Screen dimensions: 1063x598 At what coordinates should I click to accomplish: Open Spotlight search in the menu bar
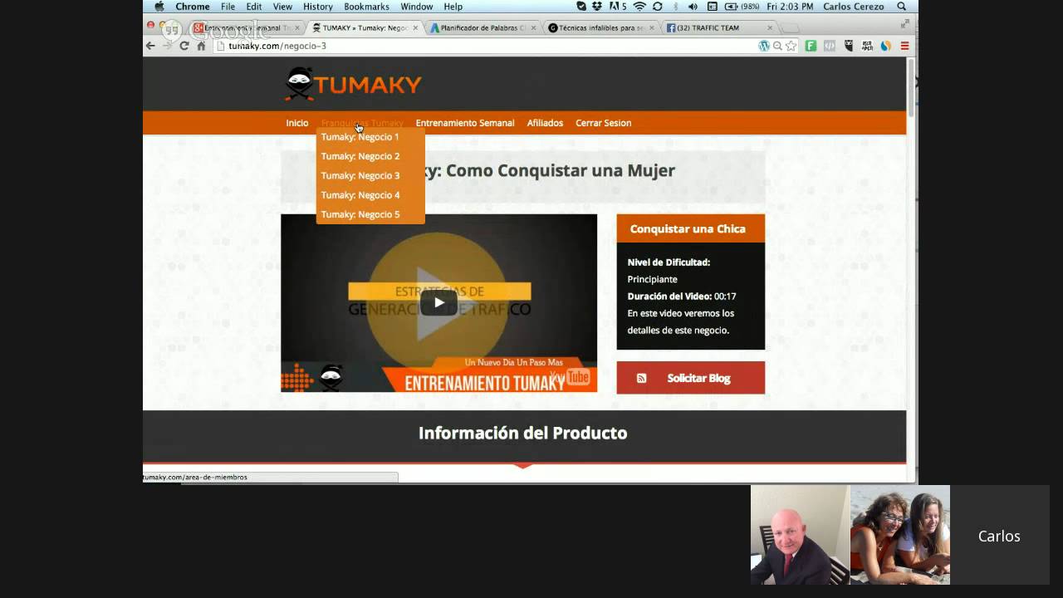pos(902,6)
